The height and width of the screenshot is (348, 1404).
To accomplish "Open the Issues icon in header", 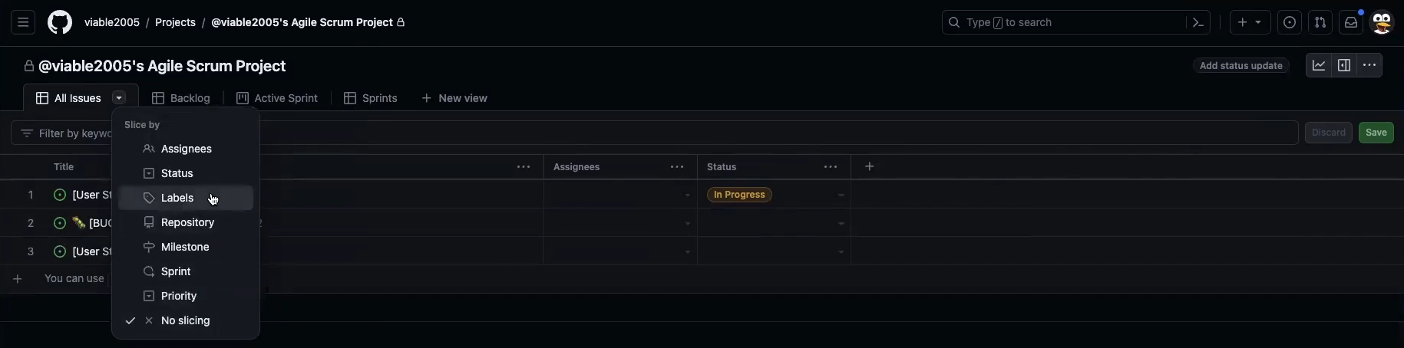I will tap(1290, 22).
